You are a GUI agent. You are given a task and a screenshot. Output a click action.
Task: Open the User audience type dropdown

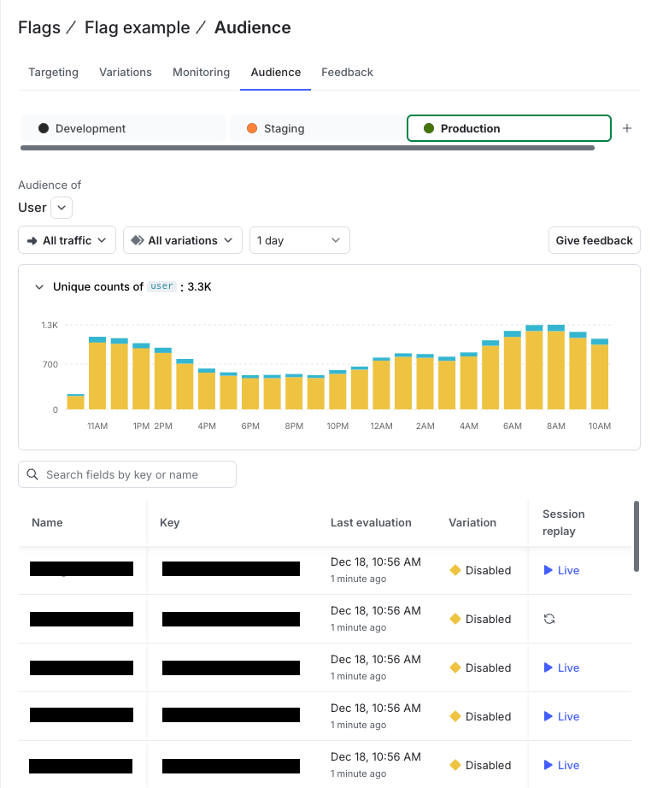pos(61,207)
